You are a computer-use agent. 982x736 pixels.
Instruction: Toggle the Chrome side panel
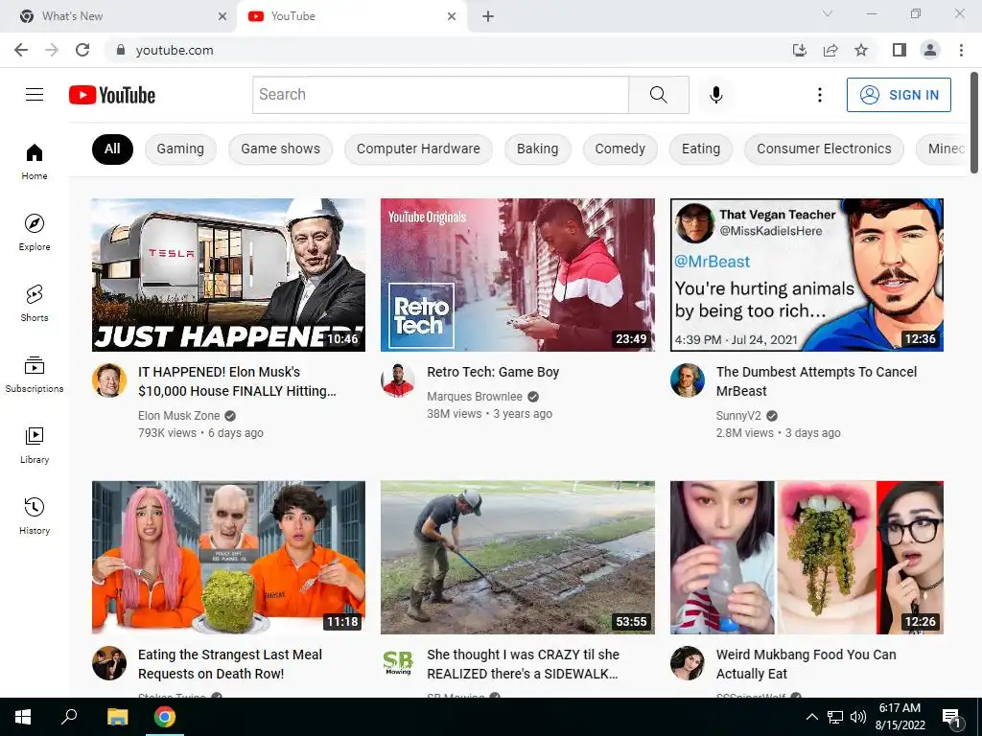click(x=900, y=50)
